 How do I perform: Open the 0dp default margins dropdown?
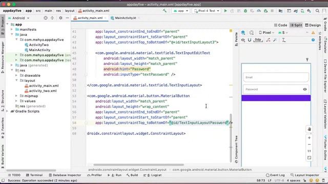258,40
